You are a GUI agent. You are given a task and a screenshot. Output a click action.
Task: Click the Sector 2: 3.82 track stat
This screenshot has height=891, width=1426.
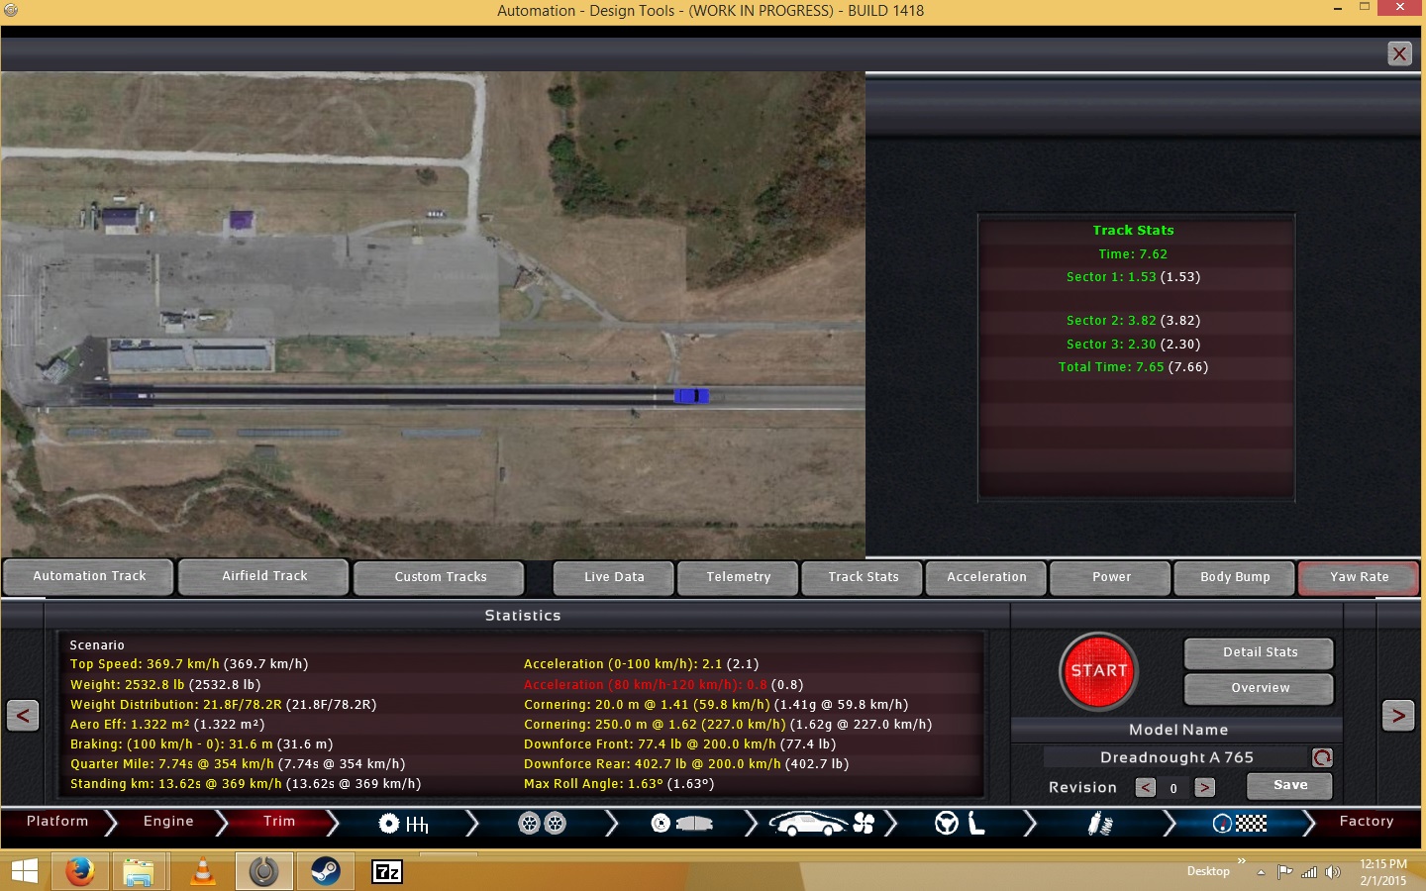point(1133,321)
